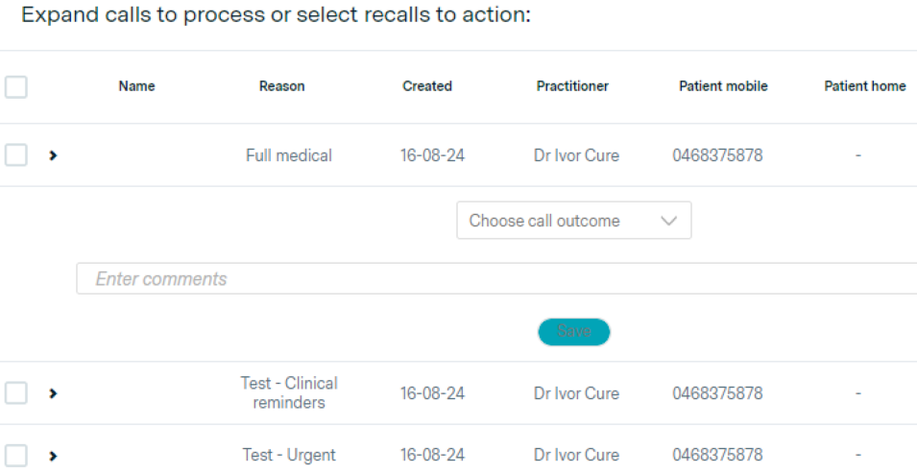Viewport: 917px width, 473px height.
Task: Click the Test - Urgent reason text
Action: pos(289,456)
